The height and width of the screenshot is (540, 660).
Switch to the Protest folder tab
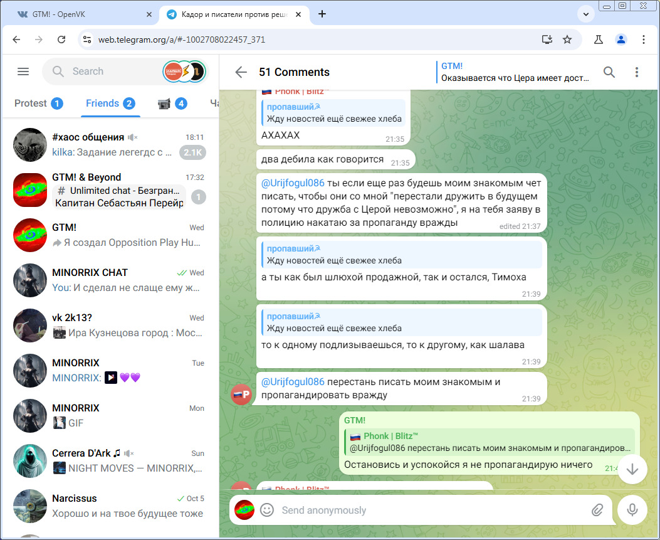click(x=38, y=103)
